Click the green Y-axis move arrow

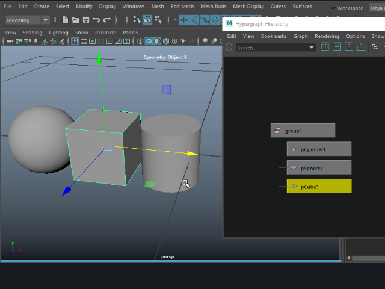tap(100, 58)
